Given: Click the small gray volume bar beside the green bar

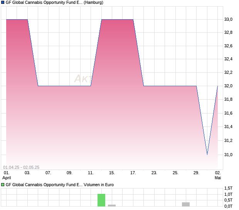Looking at the screenshot, I should (112, 205).
